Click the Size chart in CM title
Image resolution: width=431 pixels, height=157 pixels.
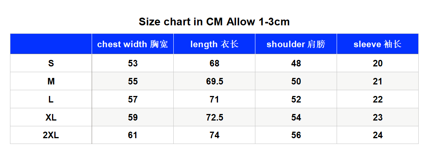[214, 21]
